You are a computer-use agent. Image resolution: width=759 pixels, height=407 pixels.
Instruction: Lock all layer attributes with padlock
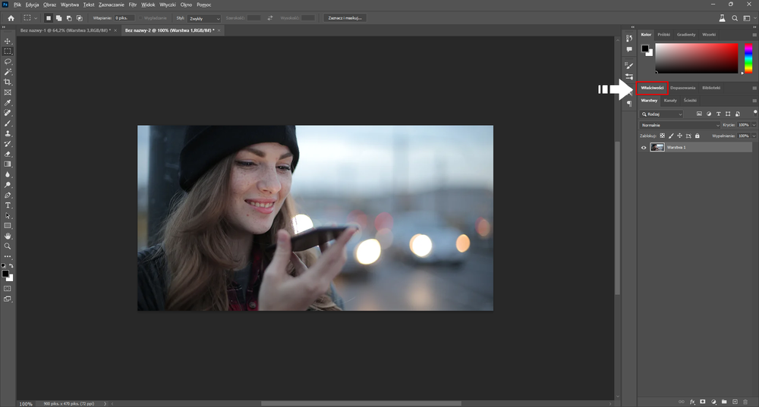coord(697,136)
